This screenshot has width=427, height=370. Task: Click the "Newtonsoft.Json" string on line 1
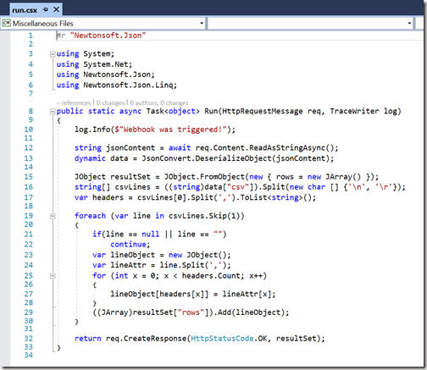(108, 36)
